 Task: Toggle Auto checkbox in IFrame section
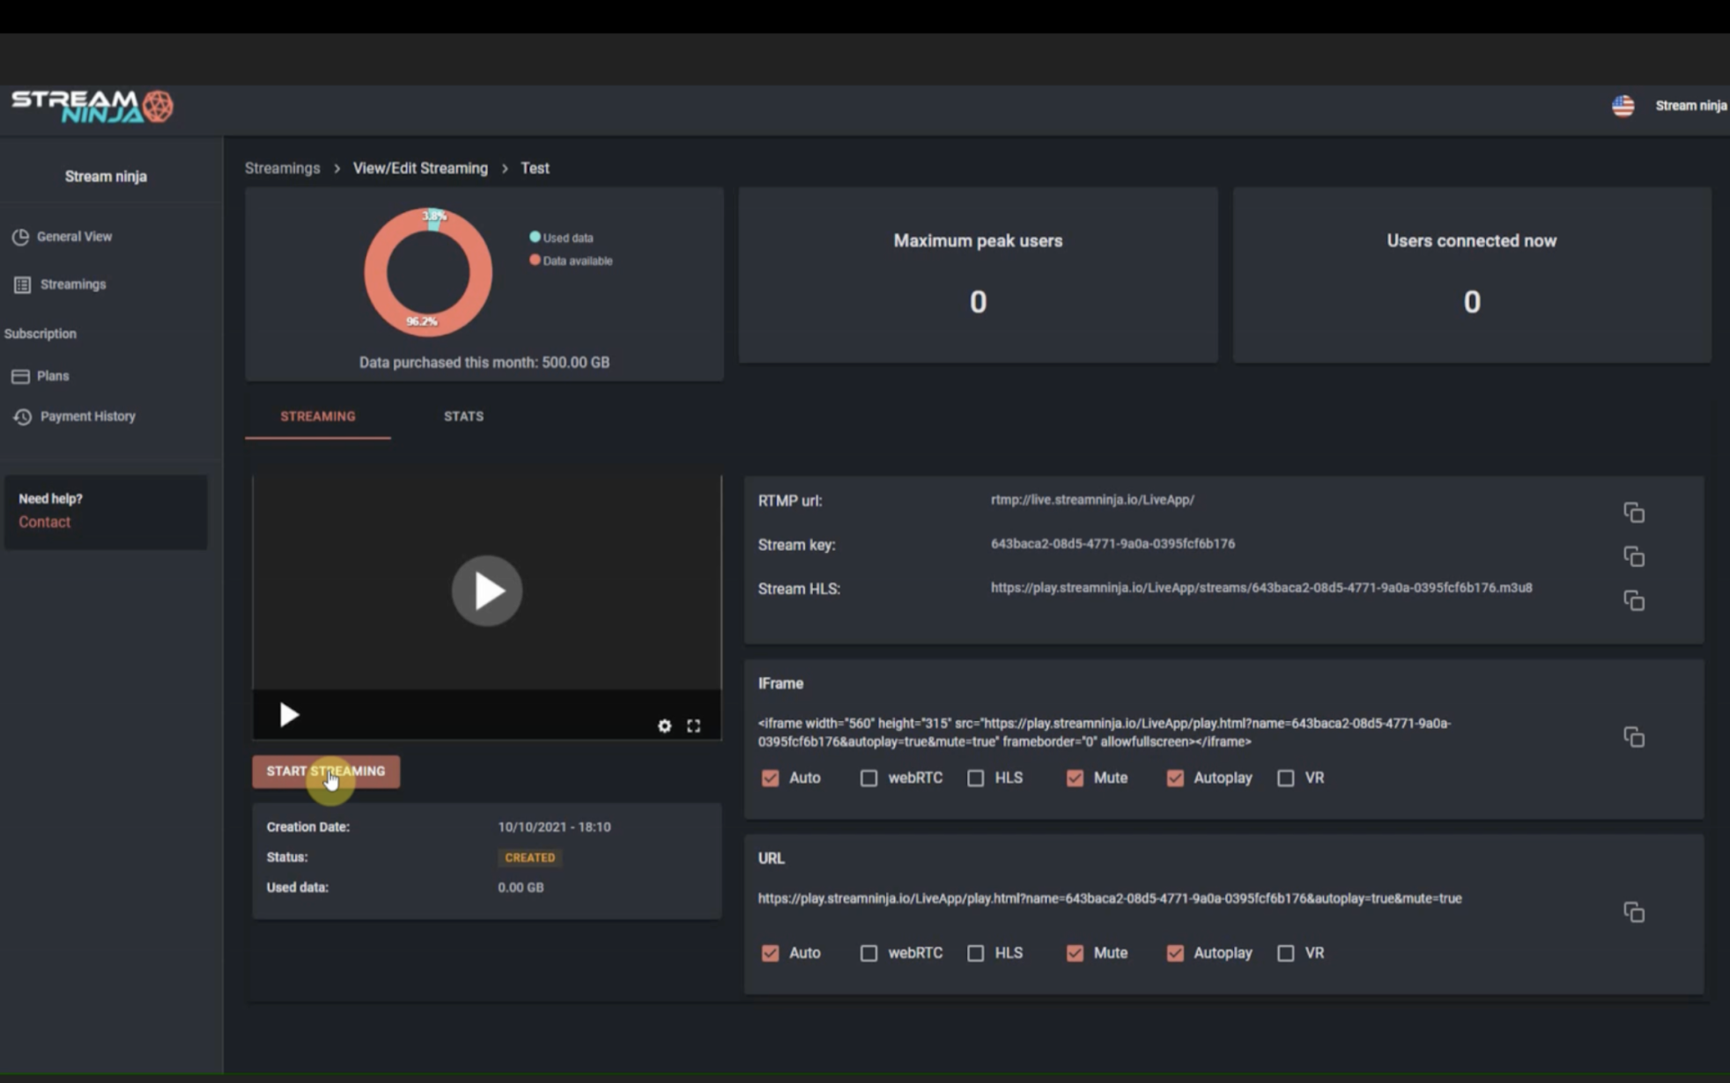(x=770, y=778)
